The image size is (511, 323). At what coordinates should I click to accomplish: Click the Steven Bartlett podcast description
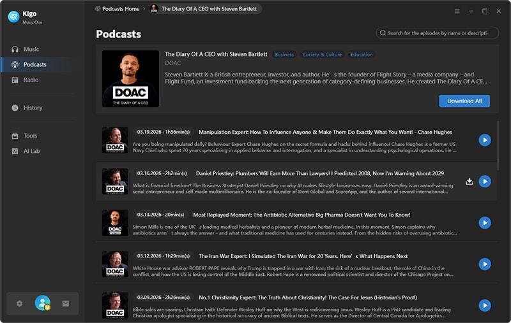pyautogui.click(x=326, y=78)
